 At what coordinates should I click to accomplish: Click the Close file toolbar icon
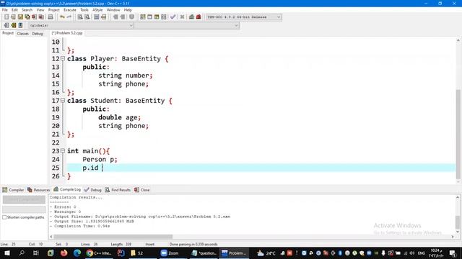tap(35, 17)
